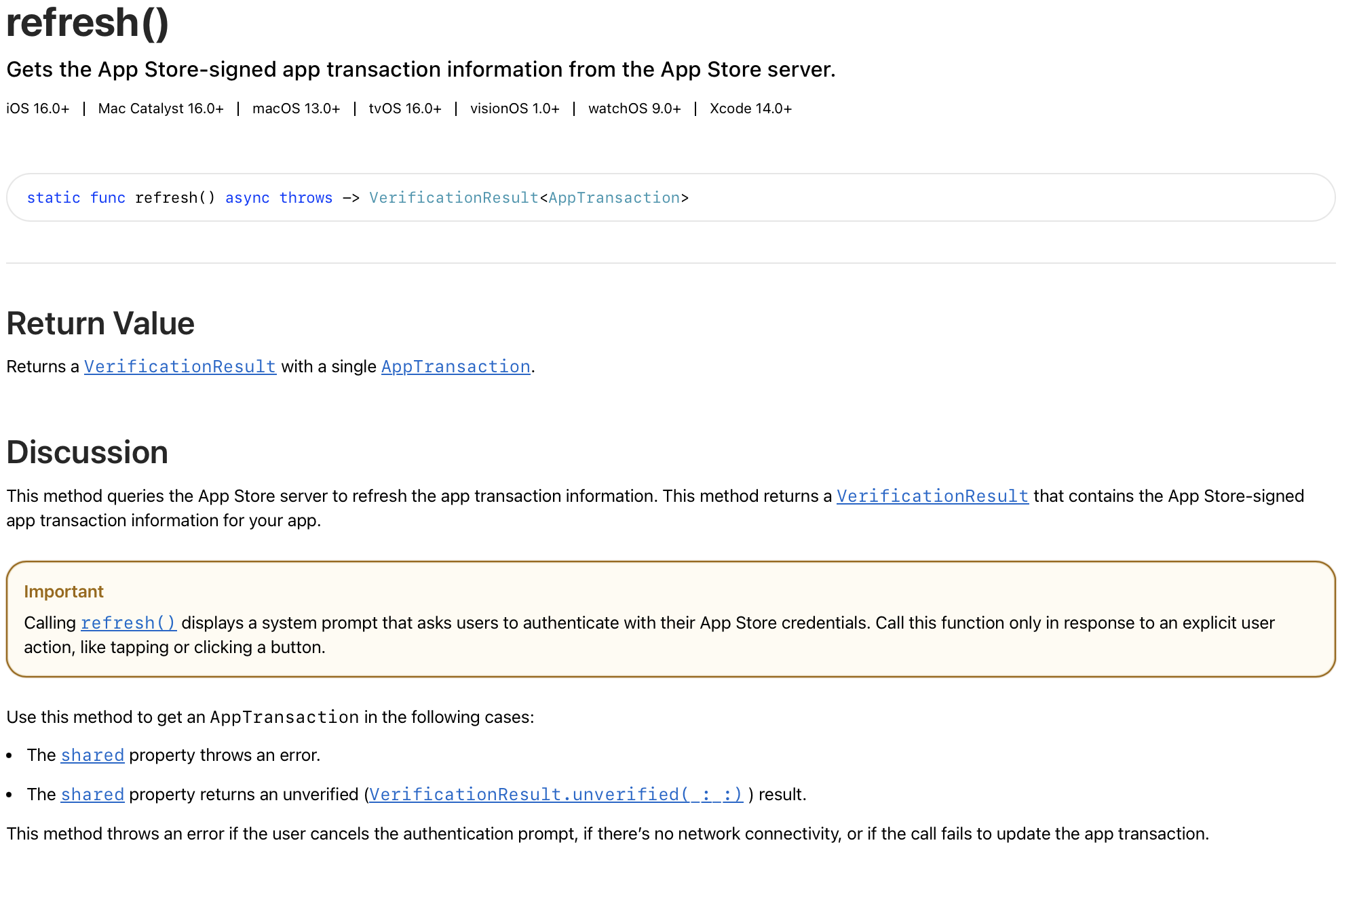
Task: Click the Xcode 14.0+ availability label
Action: (x=751, y=109)
